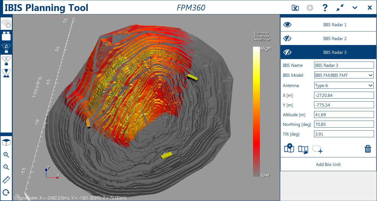Click the IBIS Name input field
This screenshot has height=201, width=377.
tap(344, 65)
